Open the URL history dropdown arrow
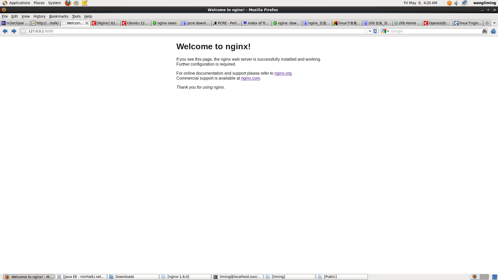Screen dimensions: 498x280 370,31
